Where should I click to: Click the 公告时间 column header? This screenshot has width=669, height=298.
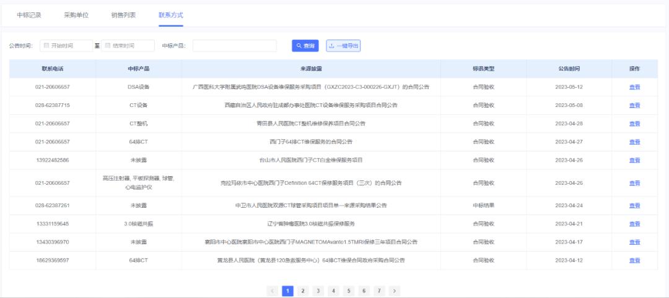point(569,69)
